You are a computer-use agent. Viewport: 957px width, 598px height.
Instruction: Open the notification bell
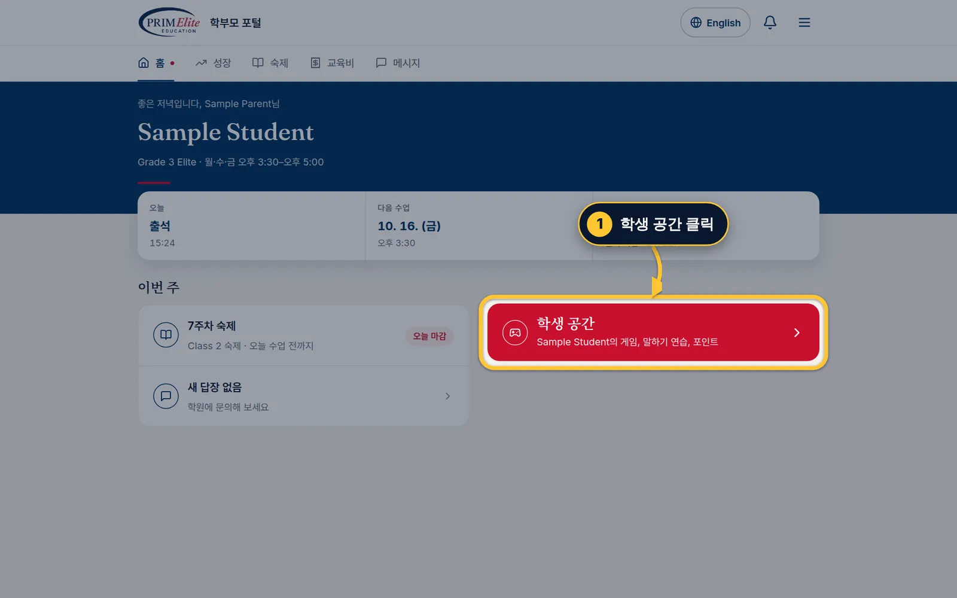click(x=770, y=23)
